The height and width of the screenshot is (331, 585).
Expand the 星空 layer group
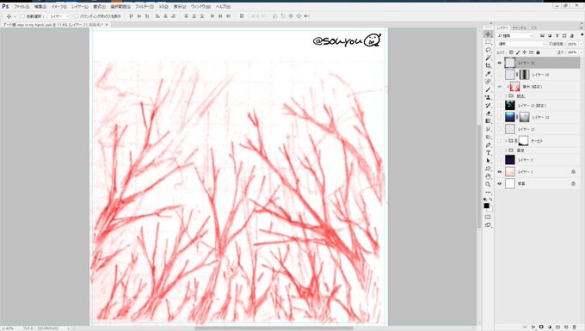tap(506, 150)
